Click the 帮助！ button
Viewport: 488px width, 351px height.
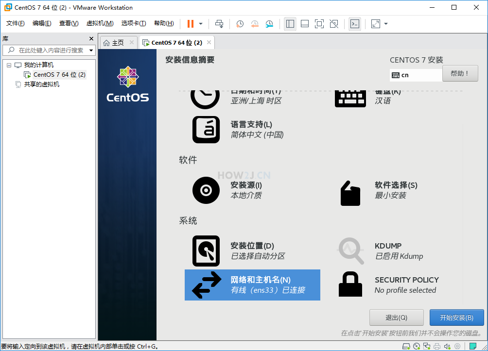point(460,73)
